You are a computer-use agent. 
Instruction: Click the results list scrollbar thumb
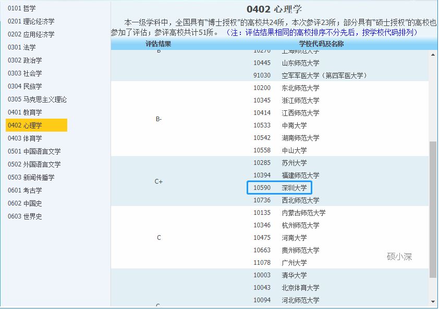click(433, 210)
